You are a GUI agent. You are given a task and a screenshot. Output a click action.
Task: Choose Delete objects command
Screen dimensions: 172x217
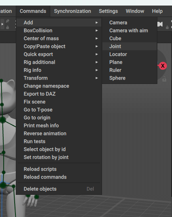tap(59, 189)
